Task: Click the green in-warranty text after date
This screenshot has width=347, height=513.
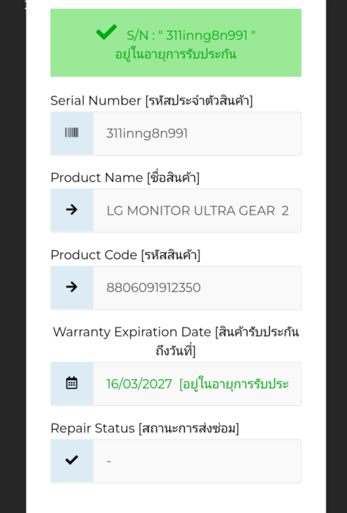Action: click(234, 384)
